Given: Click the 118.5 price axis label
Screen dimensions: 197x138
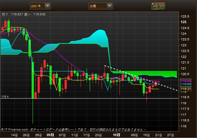Looking at the screenshot, I should pos(185,97).
